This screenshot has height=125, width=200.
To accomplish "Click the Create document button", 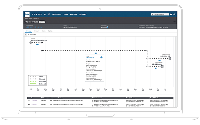I will click(x=83, y=14).
